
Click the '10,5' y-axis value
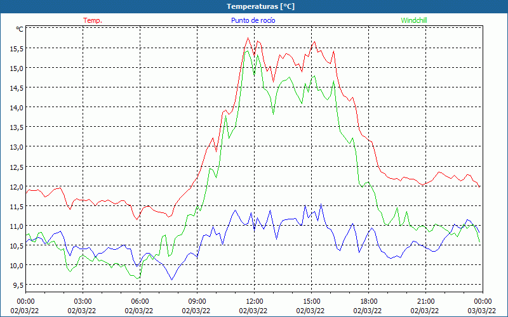pyautogui.click(x=17, y=245)
